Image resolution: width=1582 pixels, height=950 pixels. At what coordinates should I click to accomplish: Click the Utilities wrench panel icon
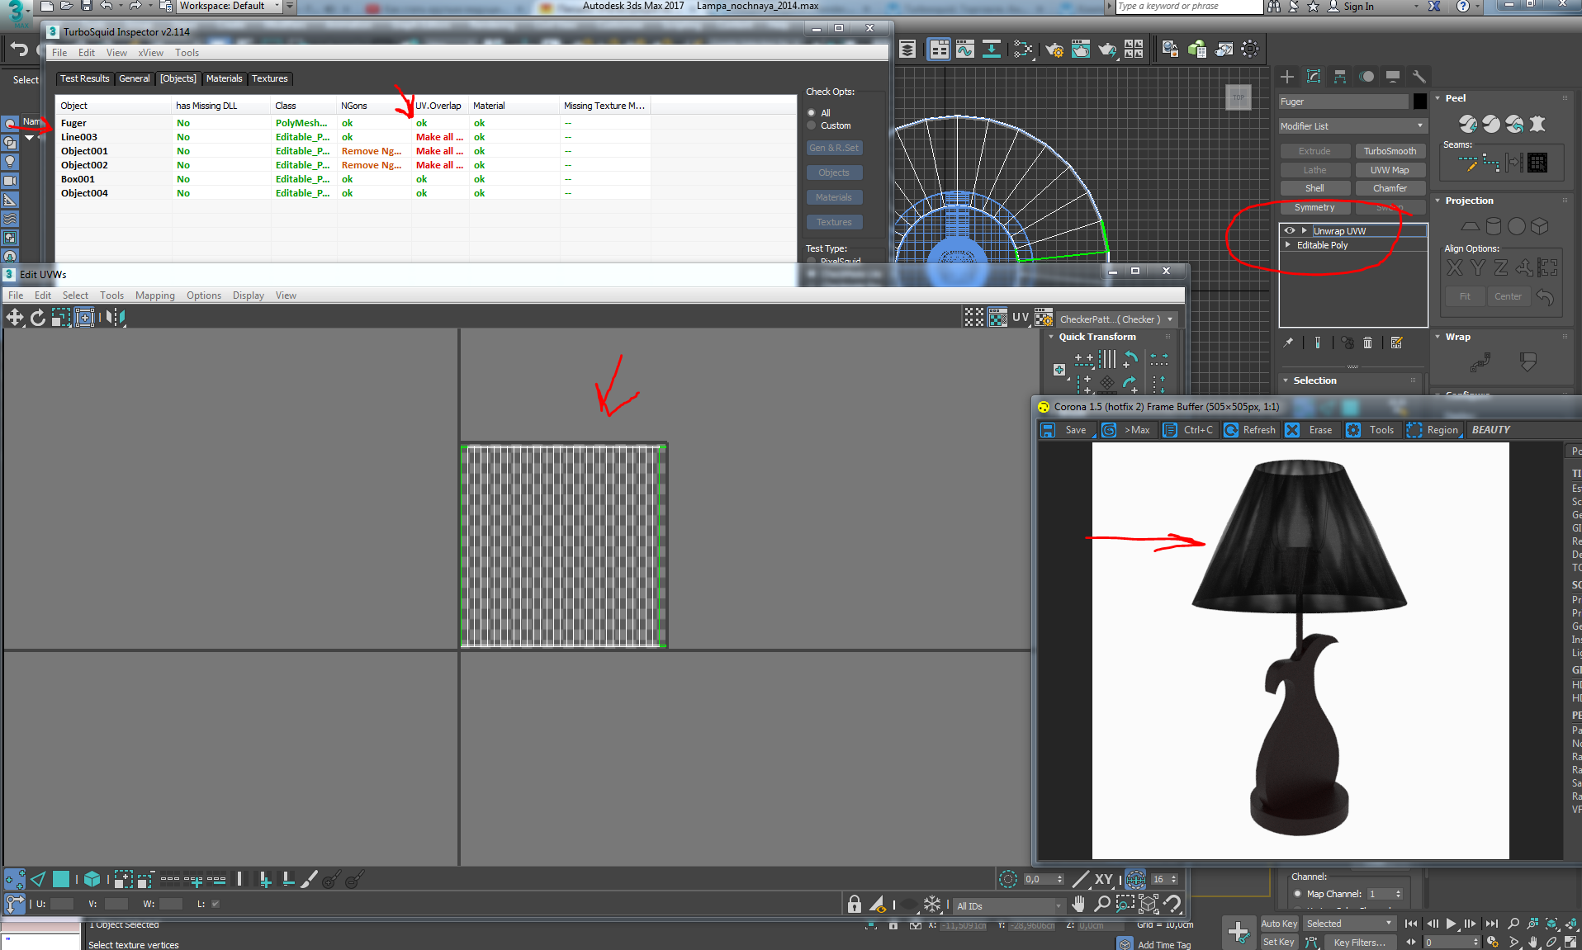pyautogui.click(x=1419, y=77)
